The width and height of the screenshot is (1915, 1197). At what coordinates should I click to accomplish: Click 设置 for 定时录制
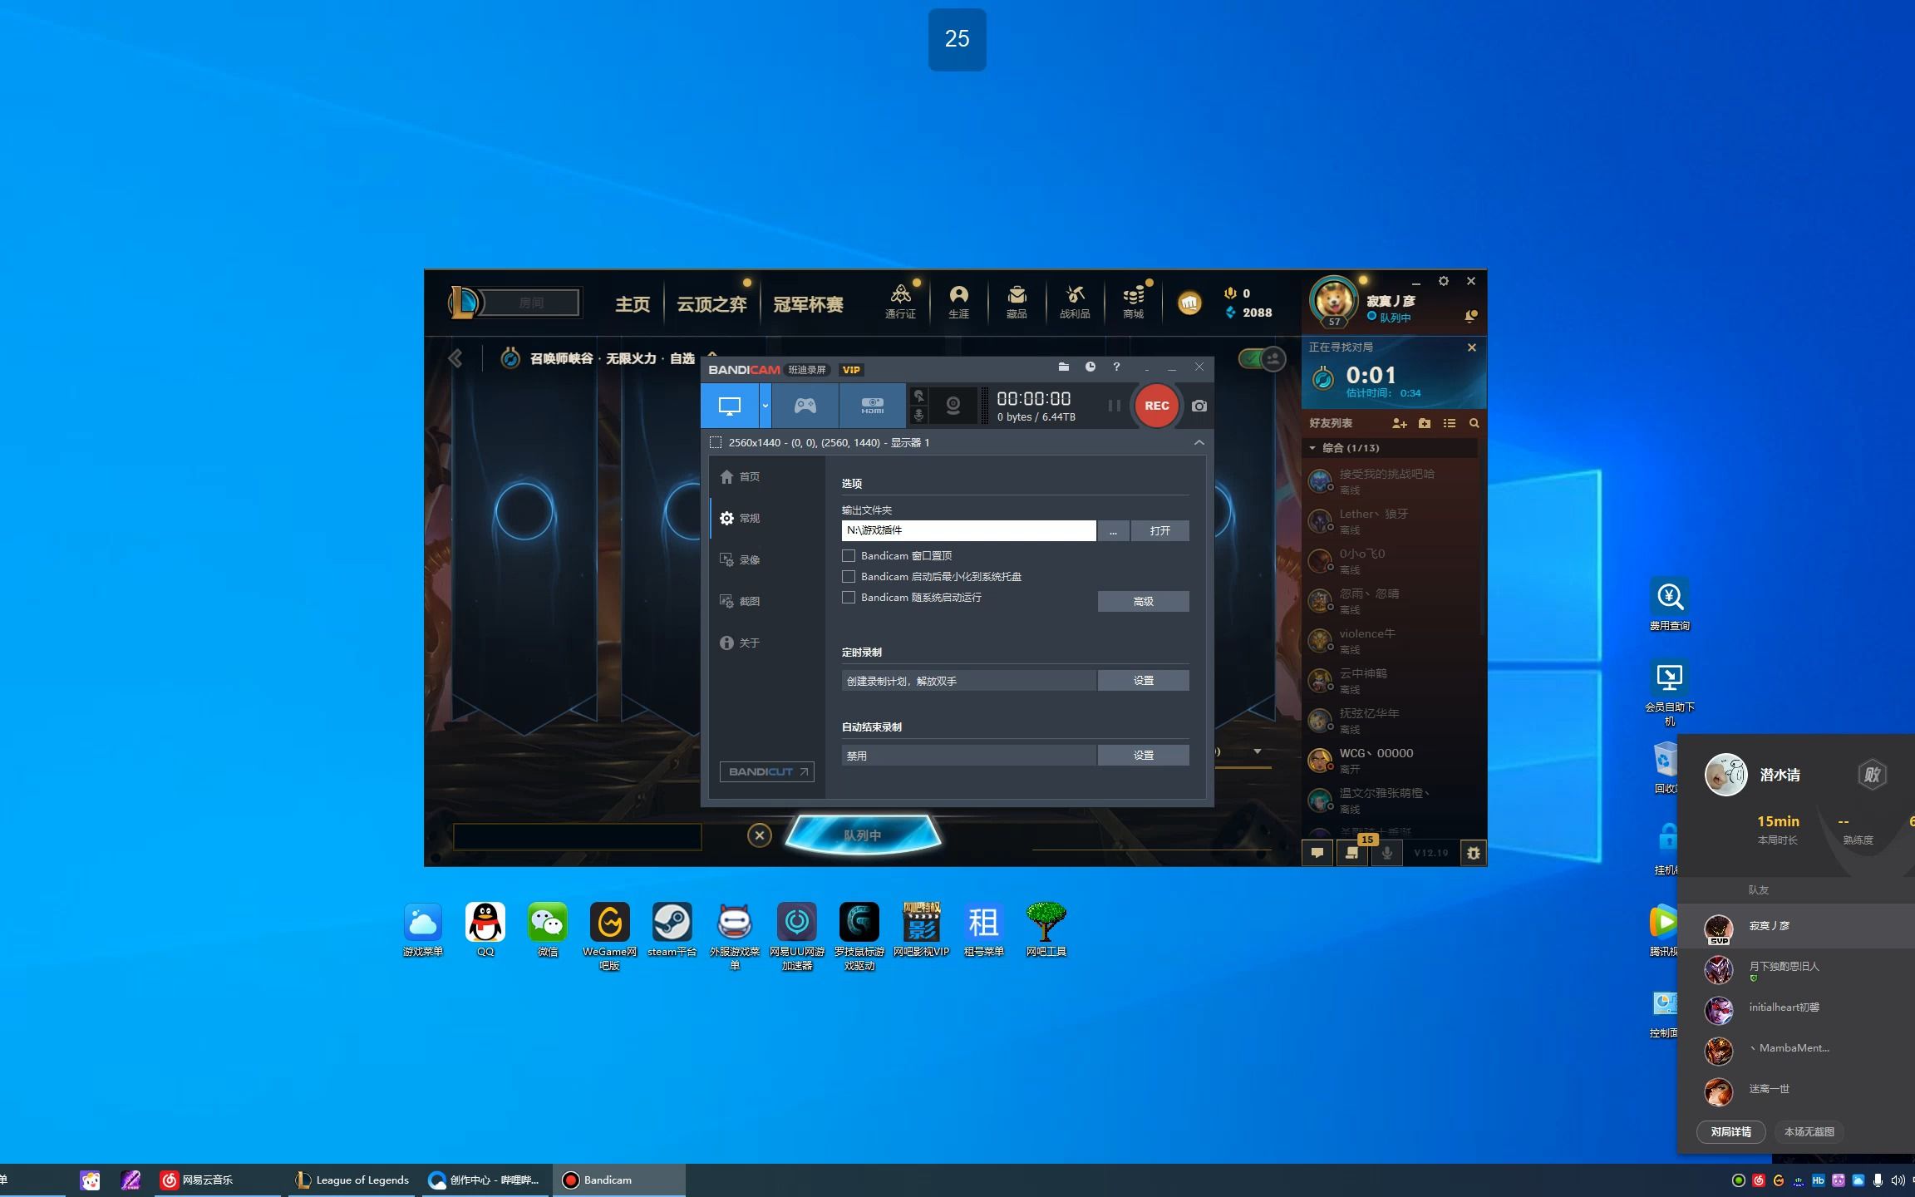[x=1143, y=680]
